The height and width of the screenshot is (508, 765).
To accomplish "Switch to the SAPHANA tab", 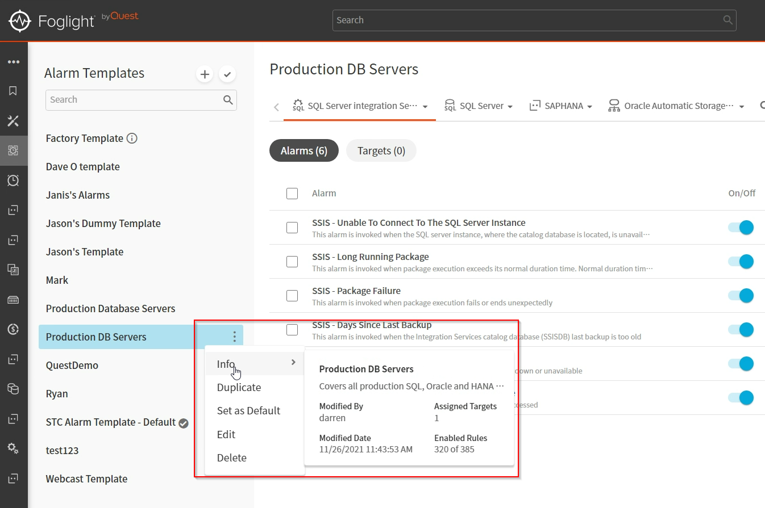I will point(560,106).
